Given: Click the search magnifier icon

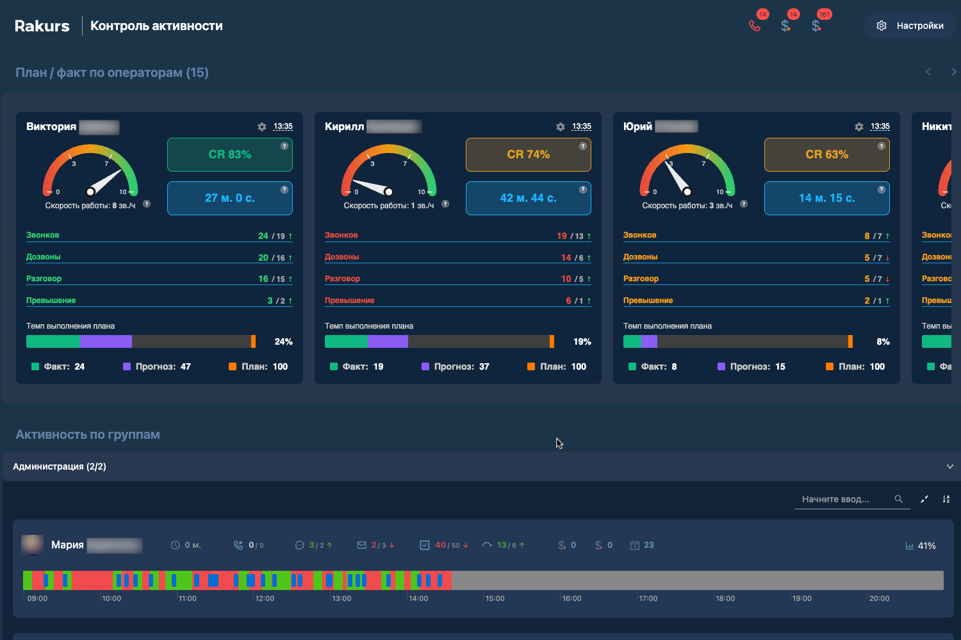Looking at the screenshot, I should [899, 499].
